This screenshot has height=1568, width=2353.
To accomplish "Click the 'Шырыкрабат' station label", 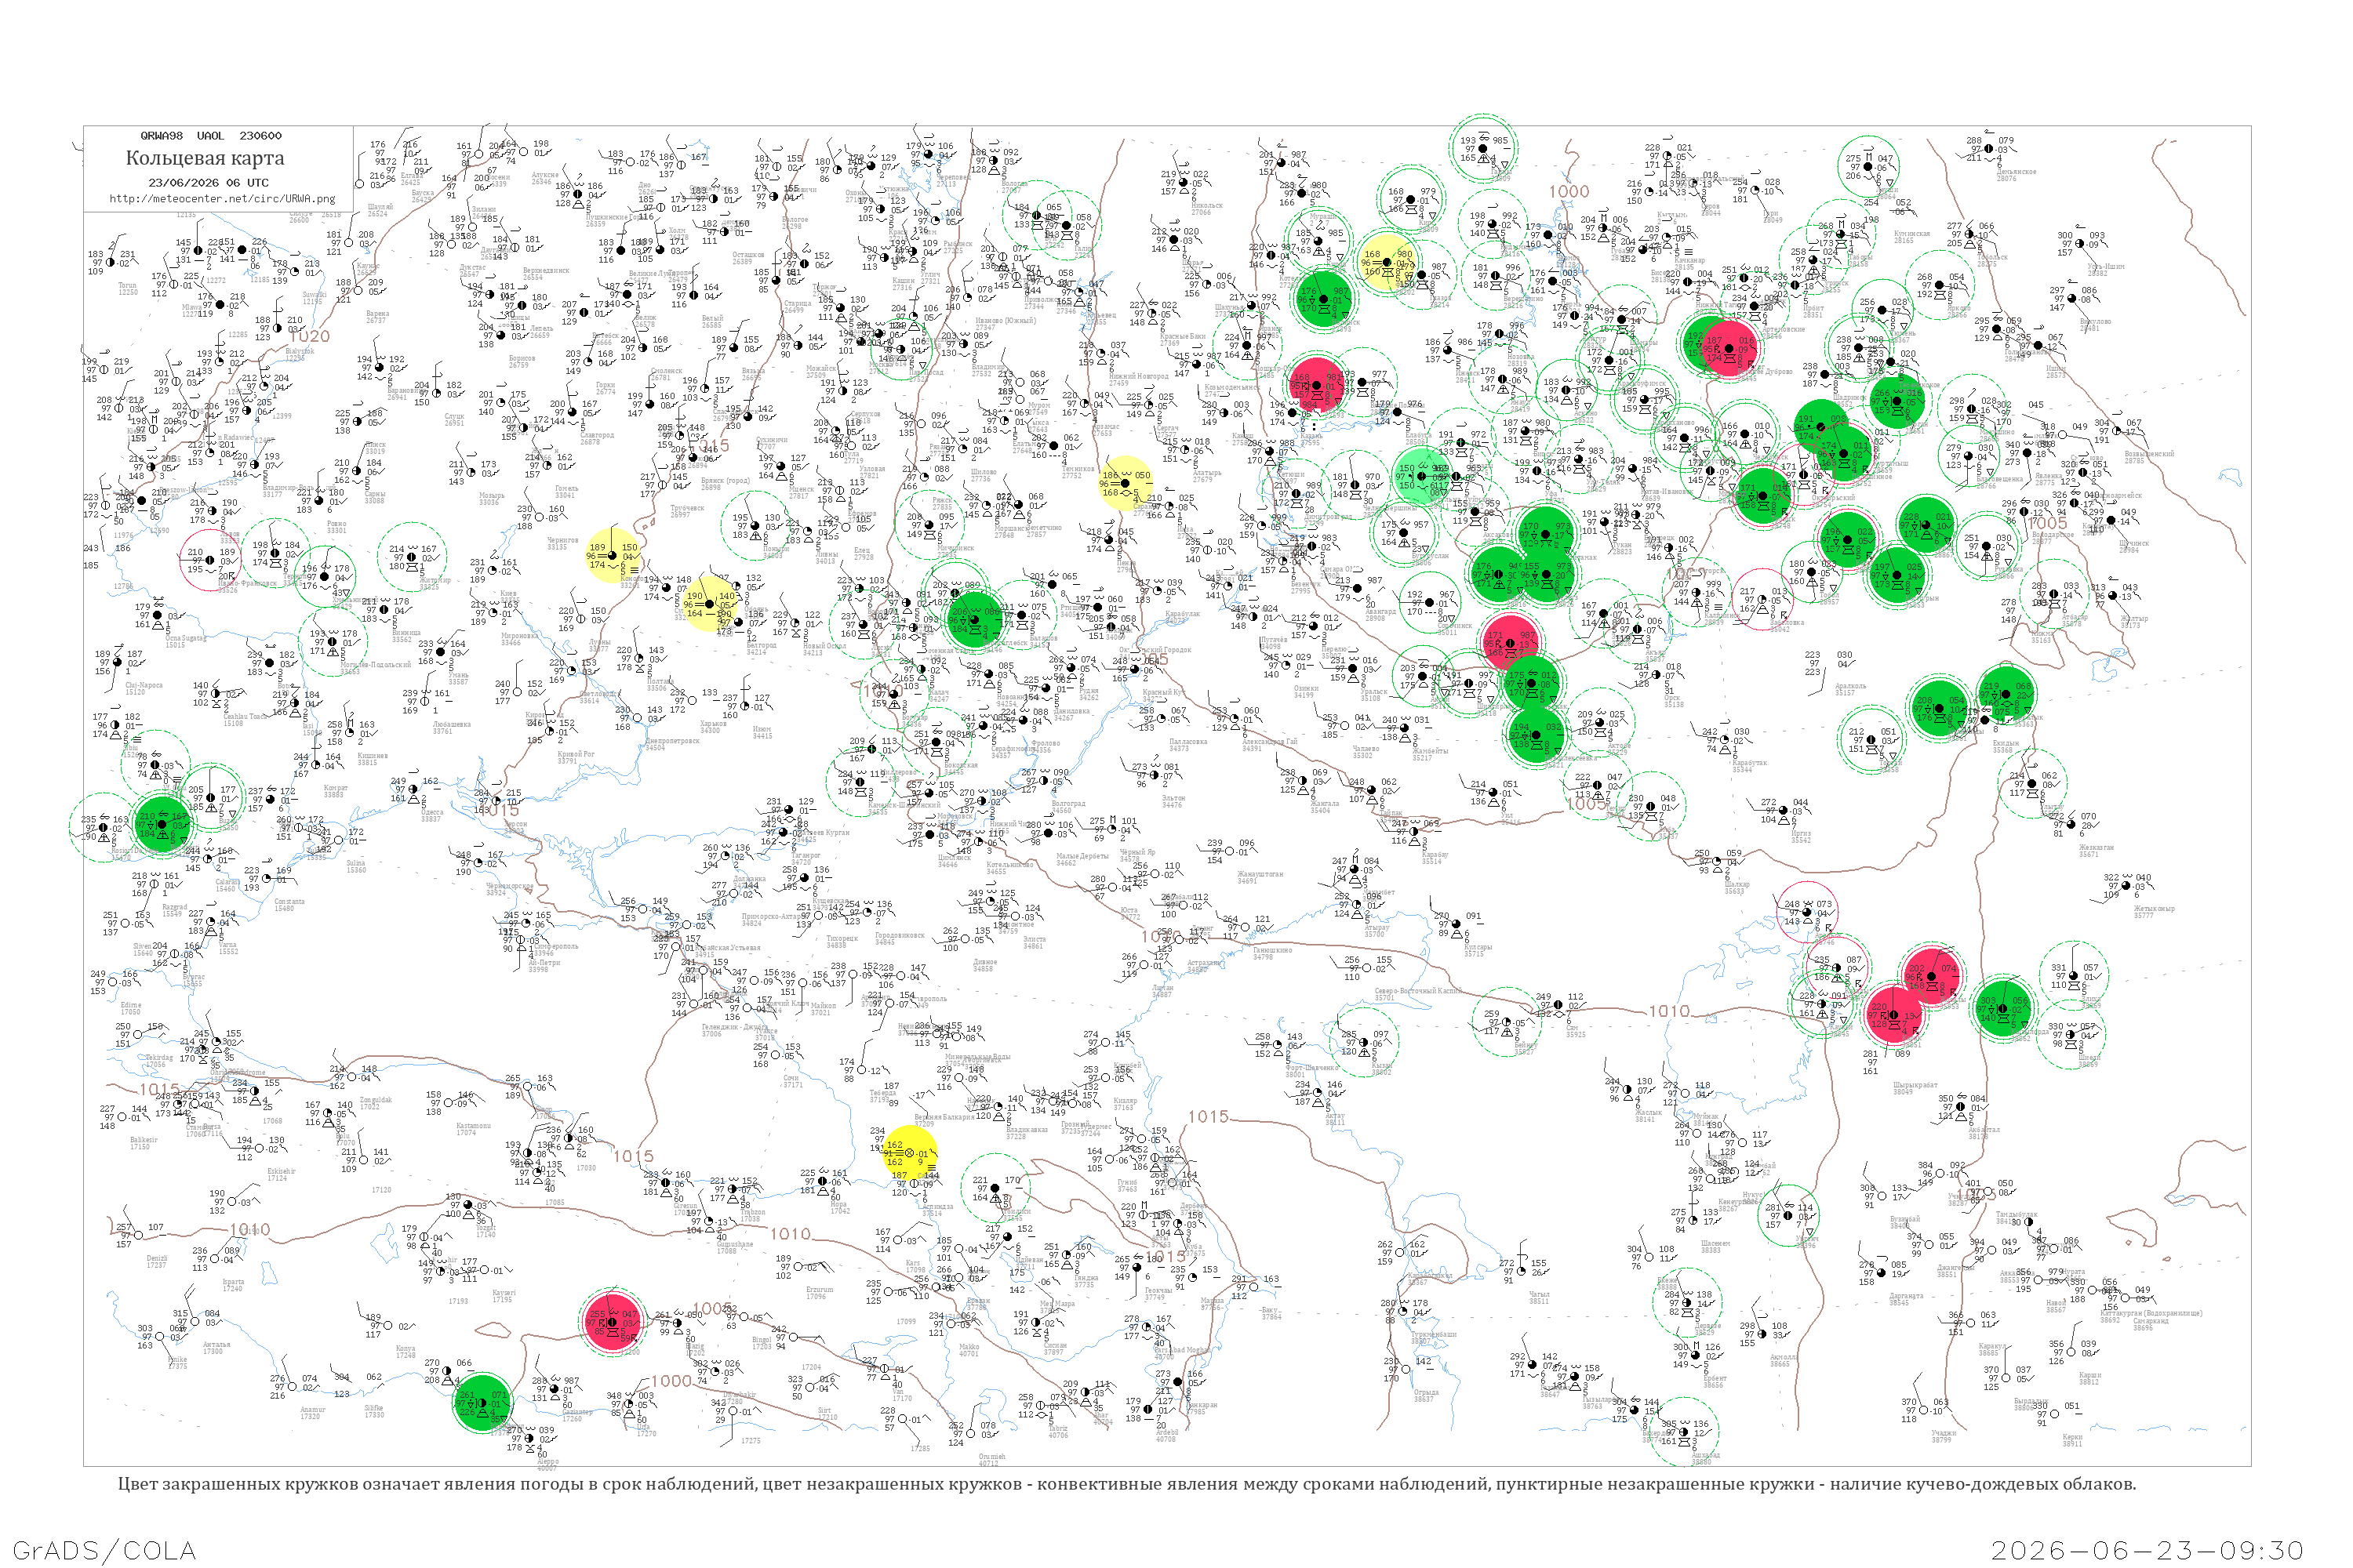I will (x=1917, y=1084).
